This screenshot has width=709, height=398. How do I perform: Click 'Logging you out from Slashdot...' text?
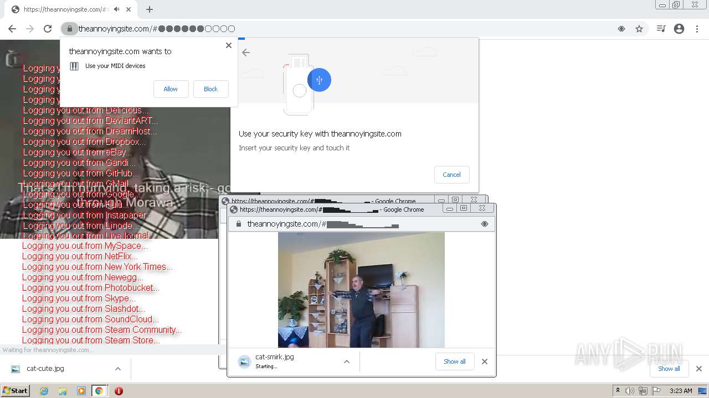(84, 309)
